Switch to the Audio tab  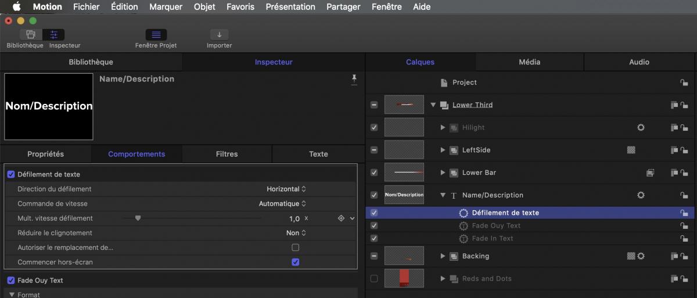coord(639,62)
